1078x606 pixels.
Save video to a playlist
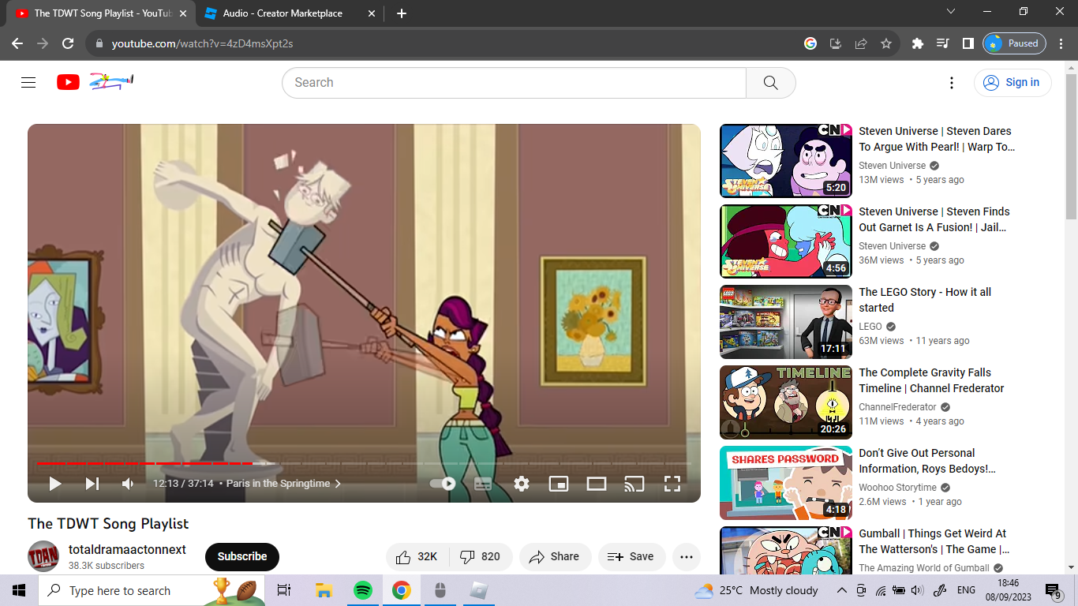pyautogui.click(x=631, y=557)
